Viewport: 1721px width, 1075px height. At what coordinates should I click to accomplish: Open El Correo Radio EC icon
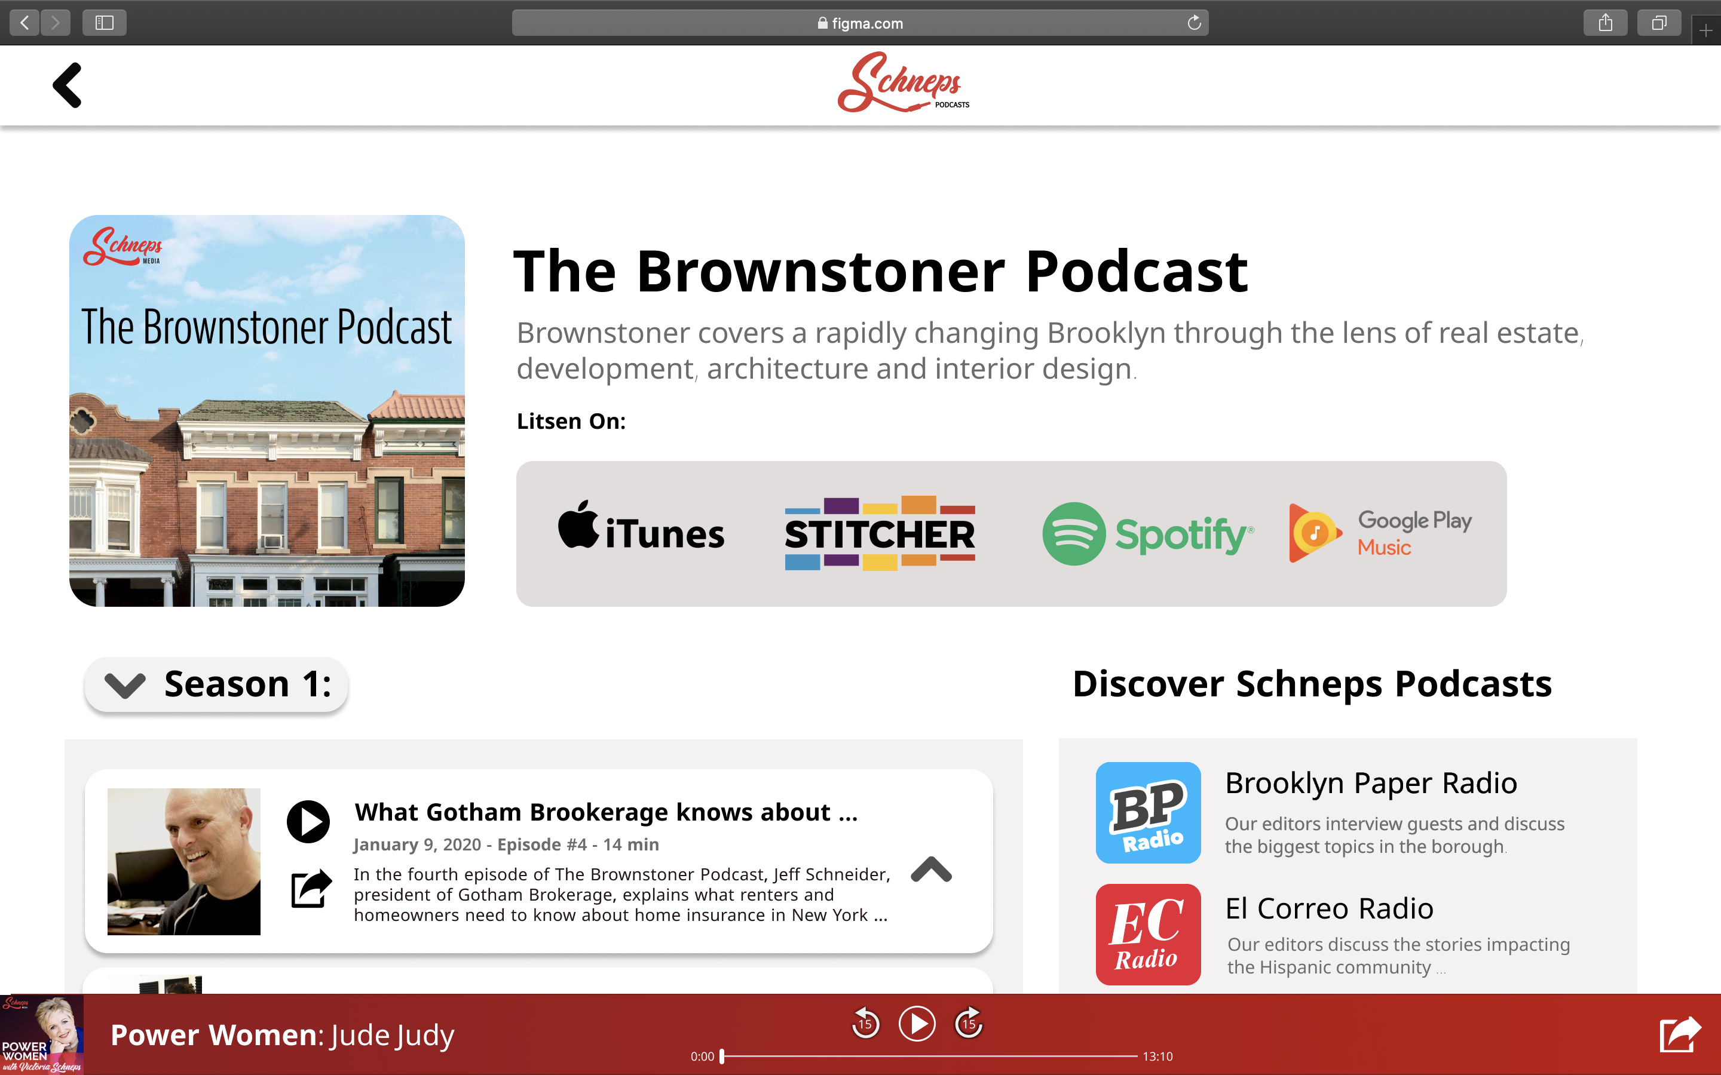1148,934
